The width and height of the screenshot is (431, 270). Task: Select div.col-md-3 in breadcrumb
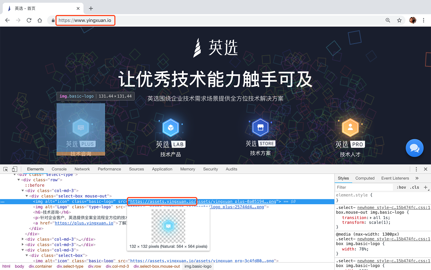[x=117, y=266]
